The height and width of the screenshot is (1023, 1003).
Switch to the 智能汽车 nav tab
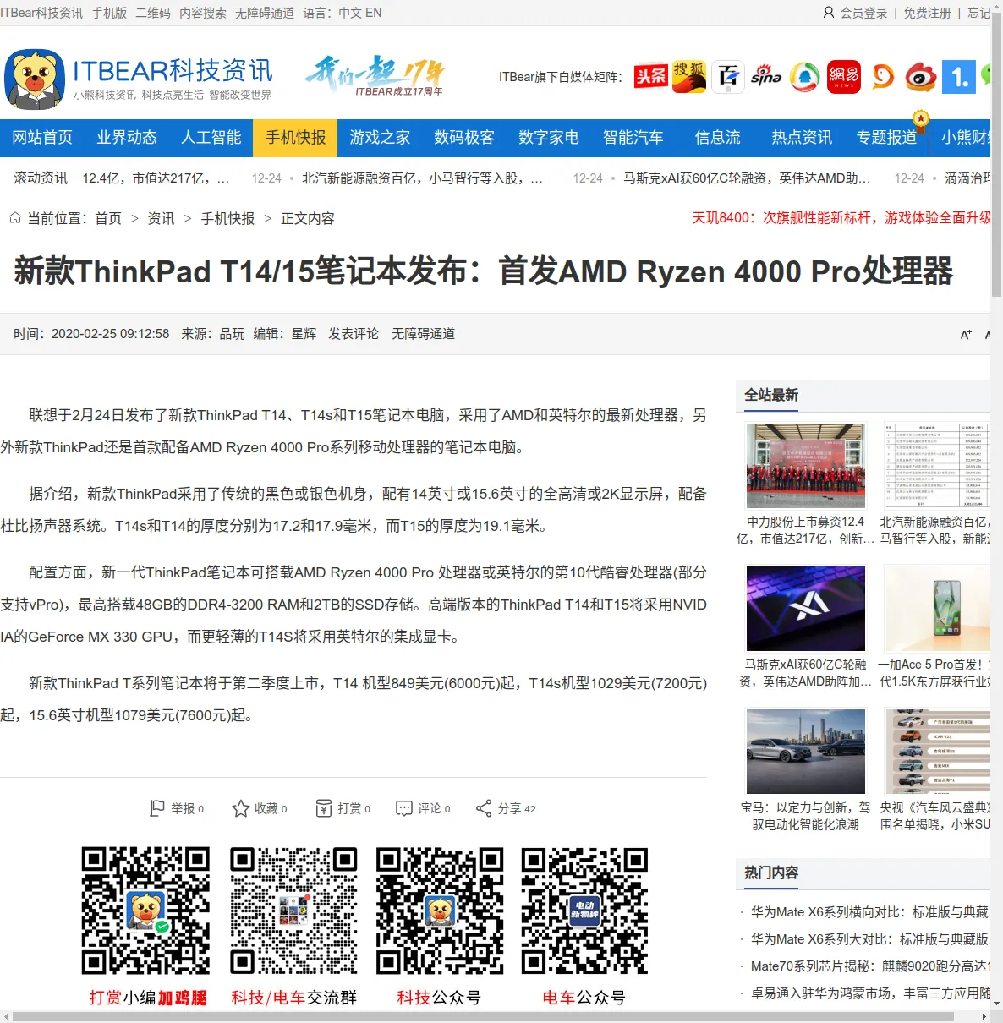click(633, 138)
